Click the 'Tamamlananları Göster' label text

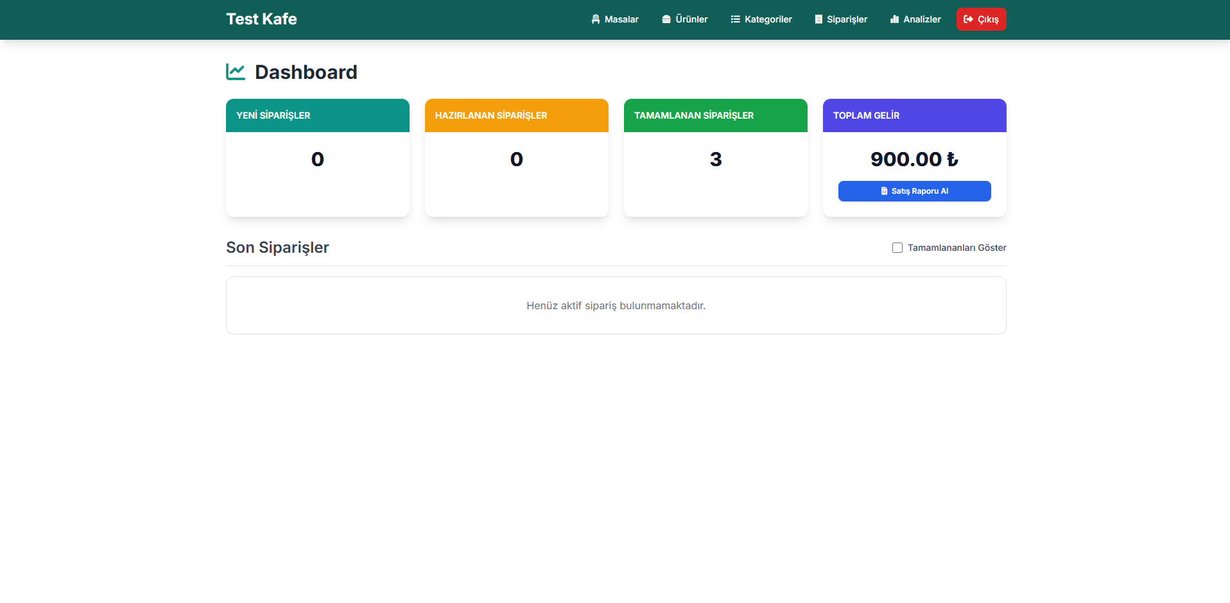click(x=957, y=248)
